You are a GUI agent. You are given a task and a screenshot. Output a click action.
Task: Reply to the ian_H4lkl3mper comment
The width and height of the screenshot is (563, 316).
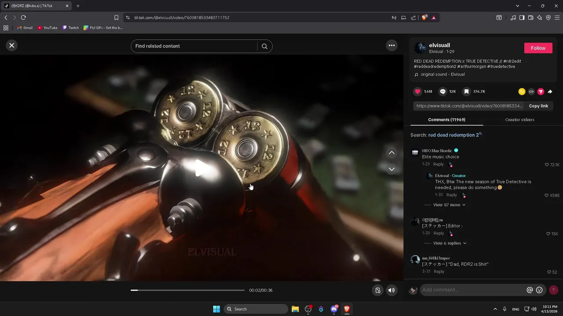tap(439, 272)
